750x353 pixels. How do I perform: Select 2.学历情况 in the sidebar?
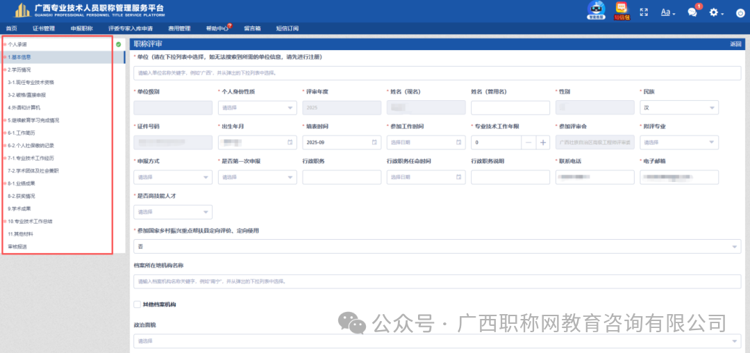click(x=19, y=69)
